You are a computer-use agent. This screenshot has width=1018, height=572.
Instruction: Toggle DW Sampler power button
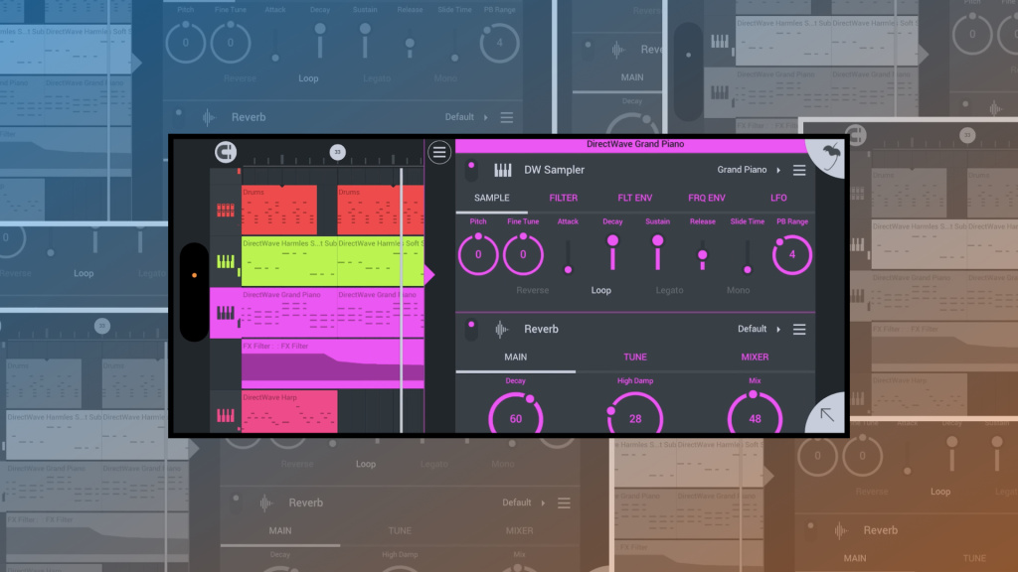471,170
